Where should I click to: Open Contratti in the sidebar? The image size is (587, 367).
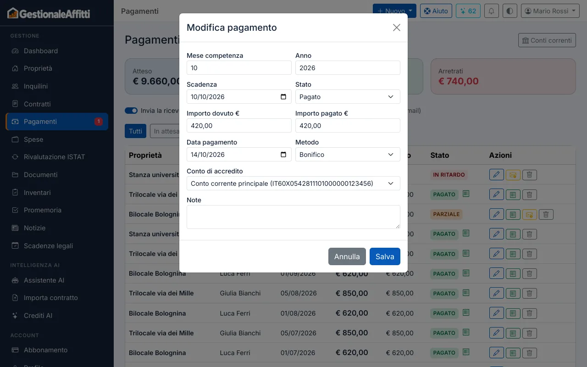point(57,104)
